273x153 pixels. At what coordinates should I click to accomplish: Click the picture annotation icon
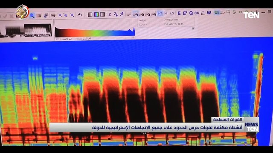coord(53,15)
